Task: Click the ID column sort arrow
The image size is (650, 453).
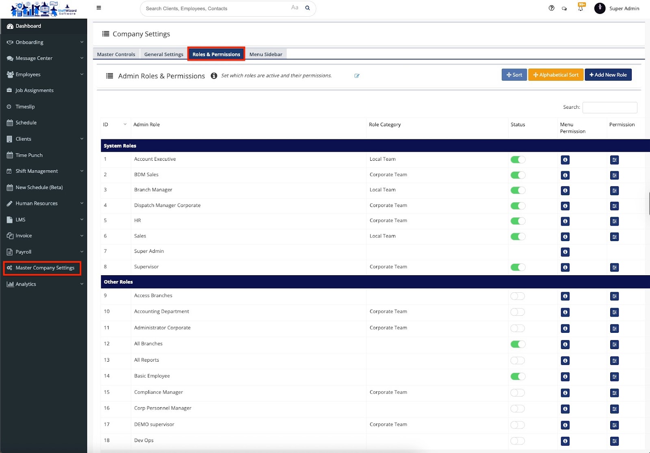Action: [125, 125]
